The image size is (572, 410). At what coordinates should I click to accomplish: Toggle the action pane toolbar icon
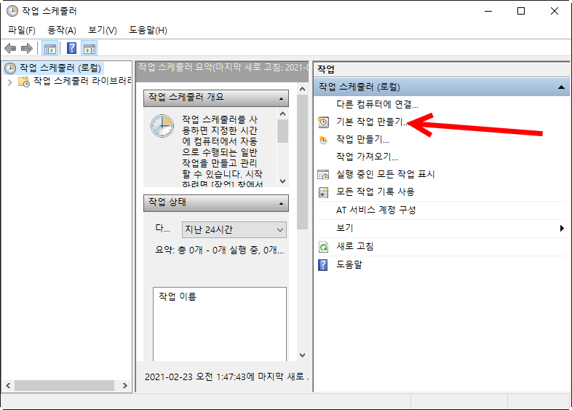coord(90,48)
